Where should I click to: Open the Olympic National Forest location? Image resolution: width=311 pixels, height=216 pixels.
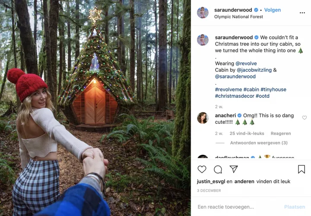238,17
